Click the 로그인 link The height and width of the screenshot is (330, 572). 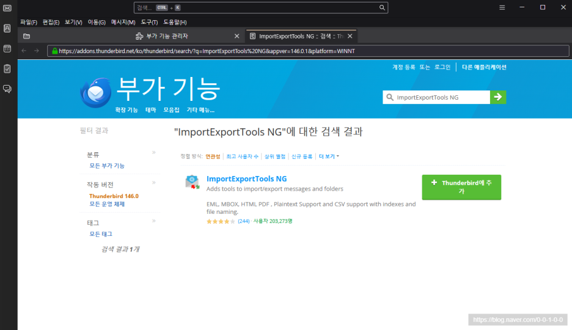coord(442,67)
